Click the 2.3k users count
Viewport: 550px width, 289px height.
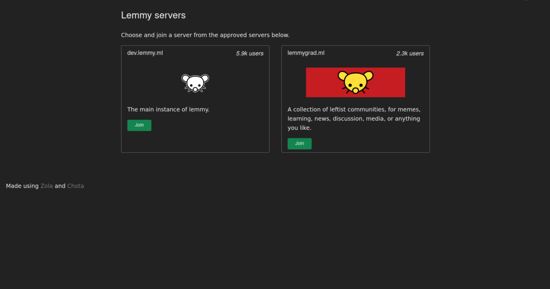click(410, 53)
